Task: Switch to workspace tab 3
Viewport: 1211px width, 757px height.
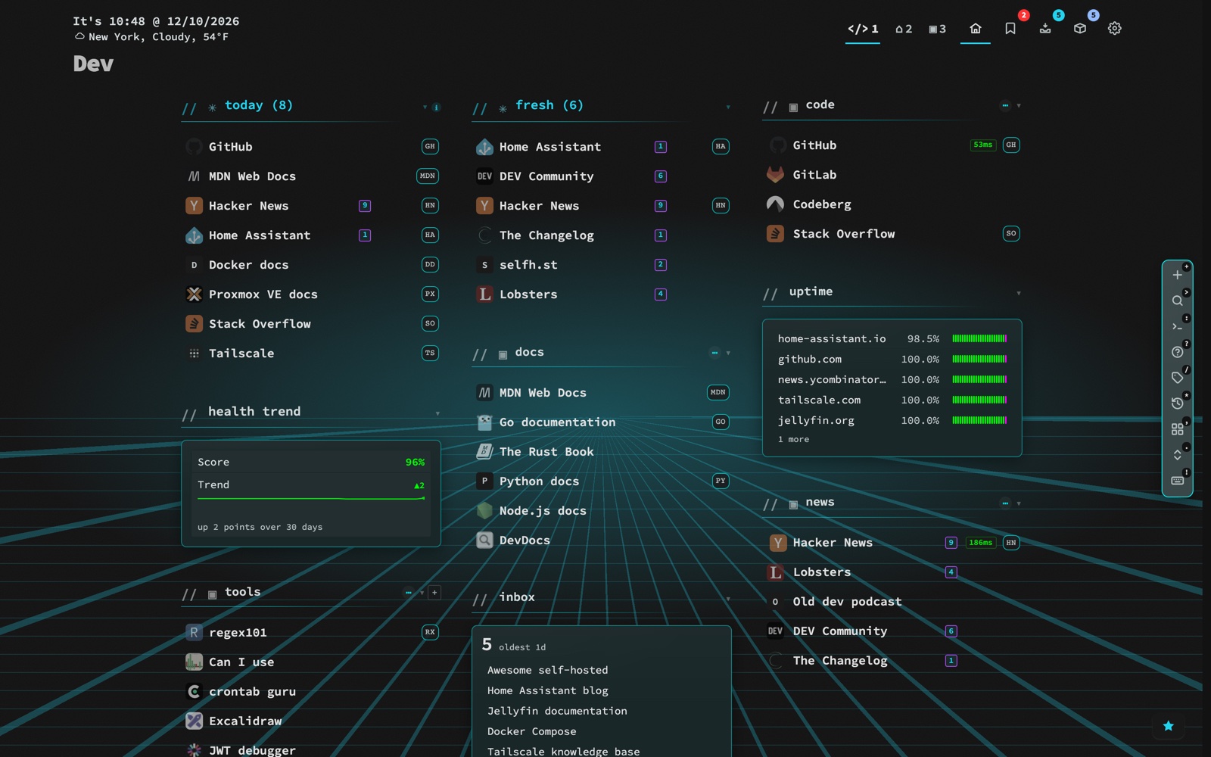Action: tap(938, 29)
